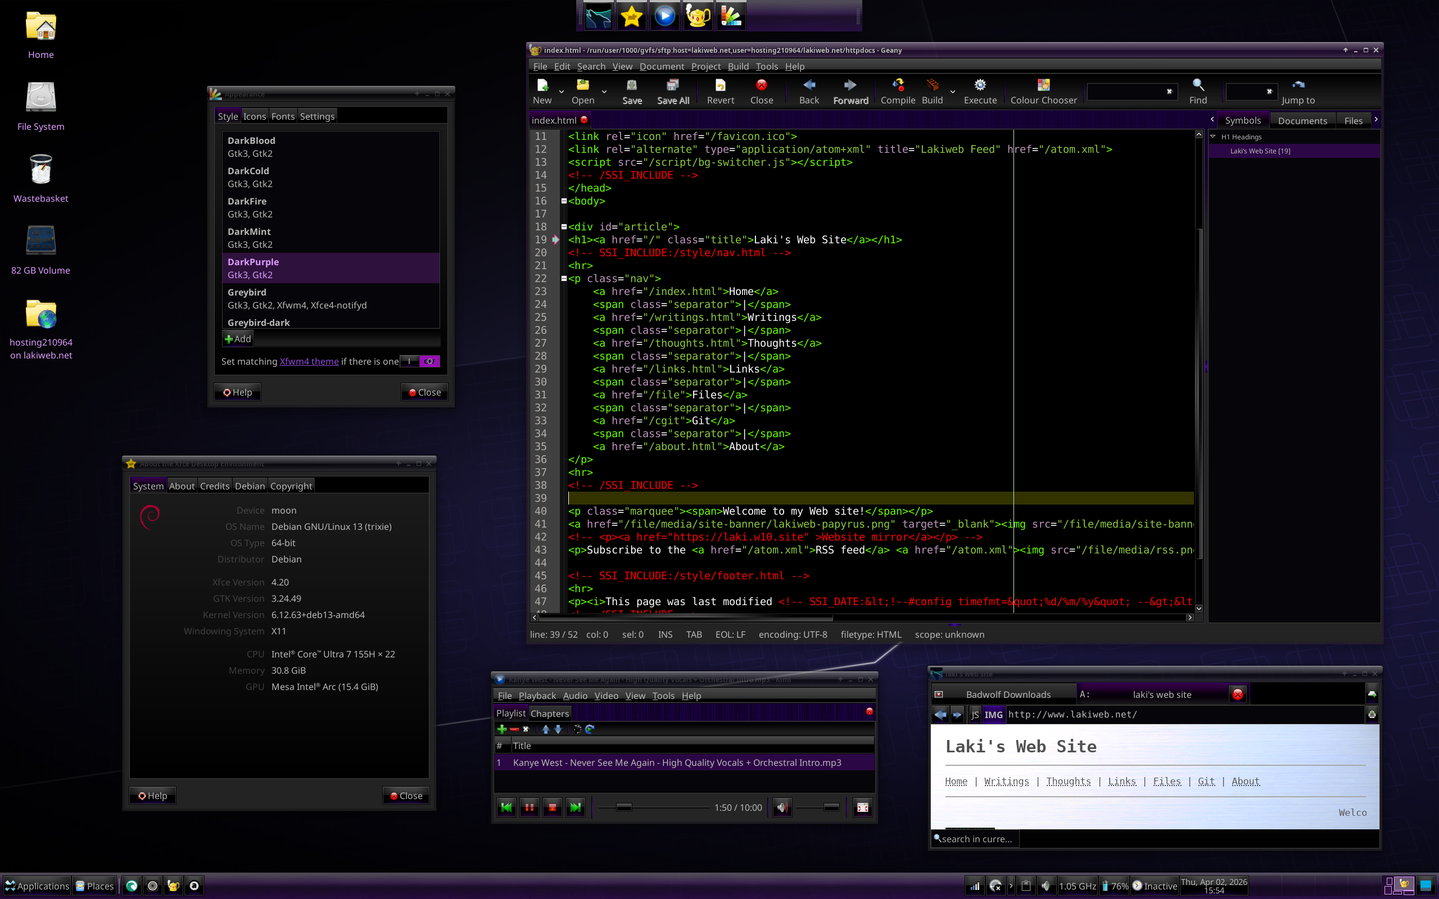The width and height of the screenshot is (1439, 899).
Task: Add a file with the green plus icon
Action: pyautogui.click(x=502, y=729)
